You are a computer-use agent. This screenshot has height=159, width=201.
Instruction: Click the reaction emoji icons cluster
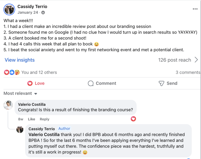(x=12, y=72)
